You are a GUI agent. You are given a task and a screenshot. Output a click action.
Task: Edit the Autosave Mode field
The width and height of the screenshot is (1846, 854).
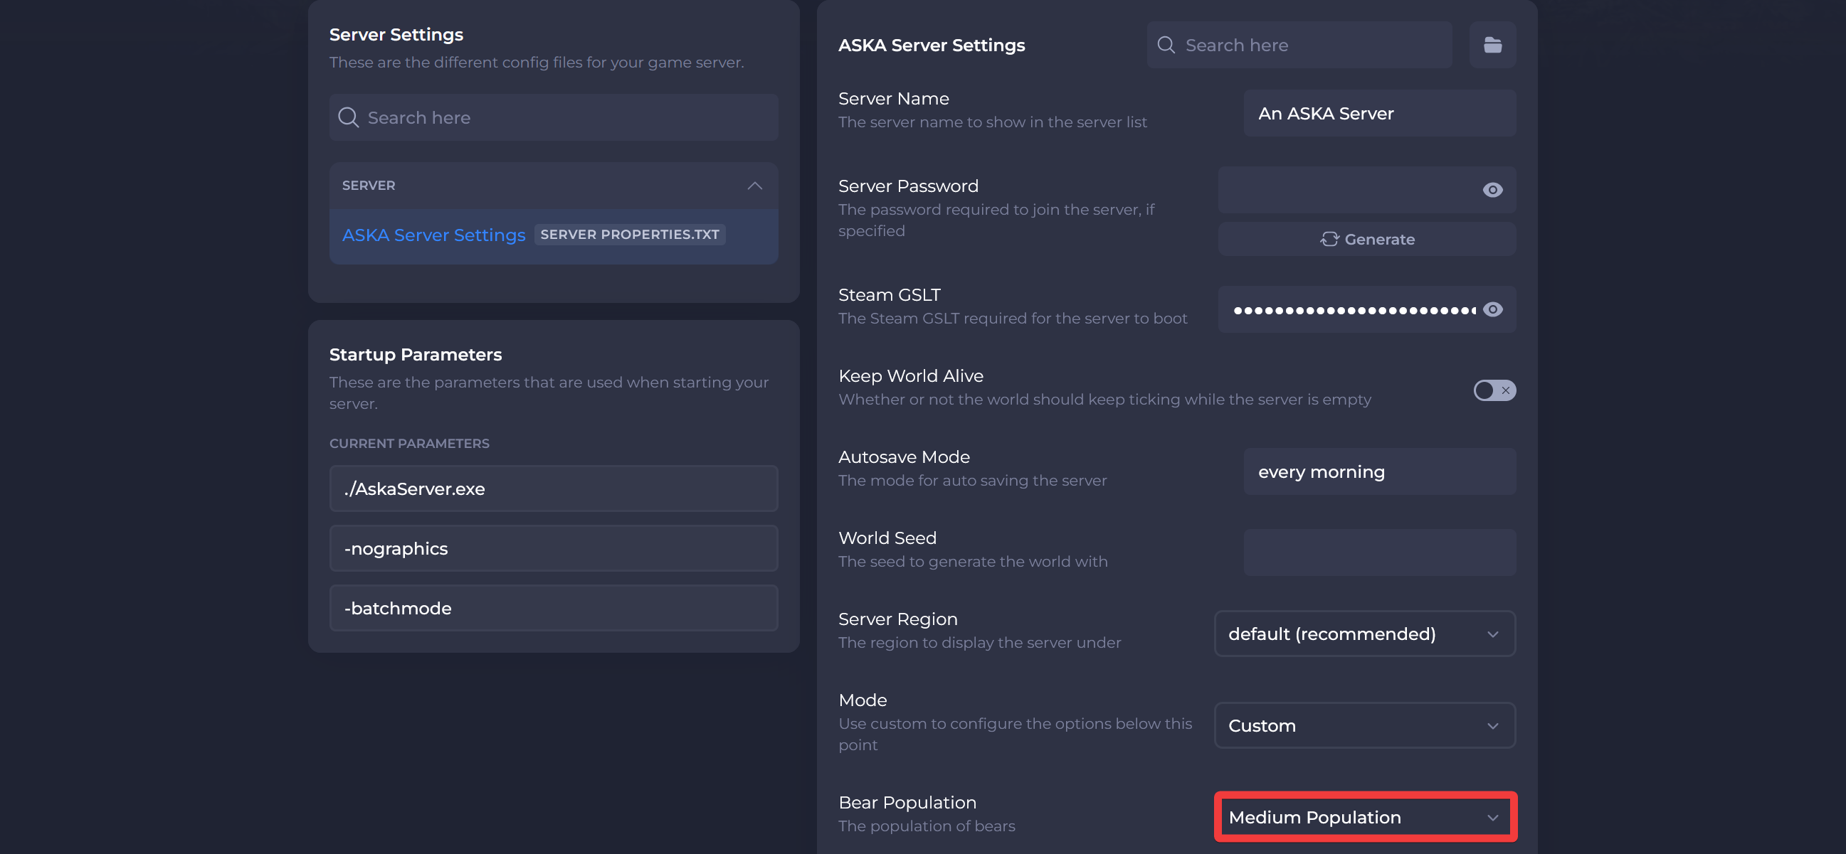pyautogui.click(x=1379, y=471)
